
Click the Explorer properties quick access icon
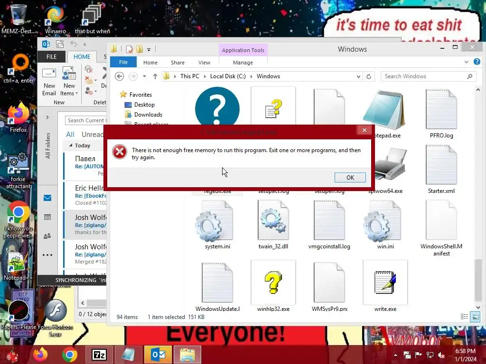point(129,49)
